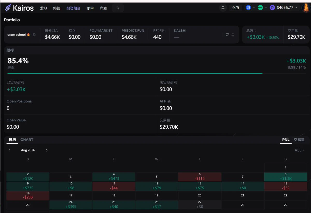Screen dimensions: 311x213
Task: Click the Open Positions value 0
Action: 8,108
